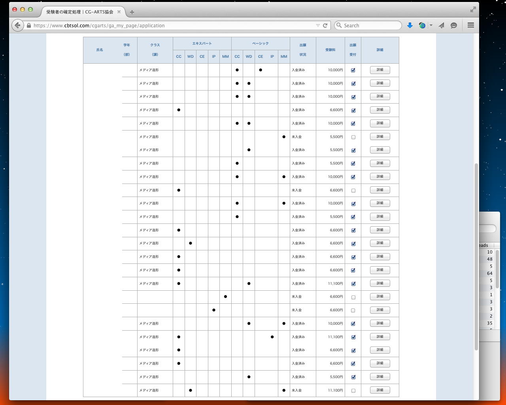Click the クラス (課) column header
The height and width of the screenshot is (405, 506).
coord(155,50)
